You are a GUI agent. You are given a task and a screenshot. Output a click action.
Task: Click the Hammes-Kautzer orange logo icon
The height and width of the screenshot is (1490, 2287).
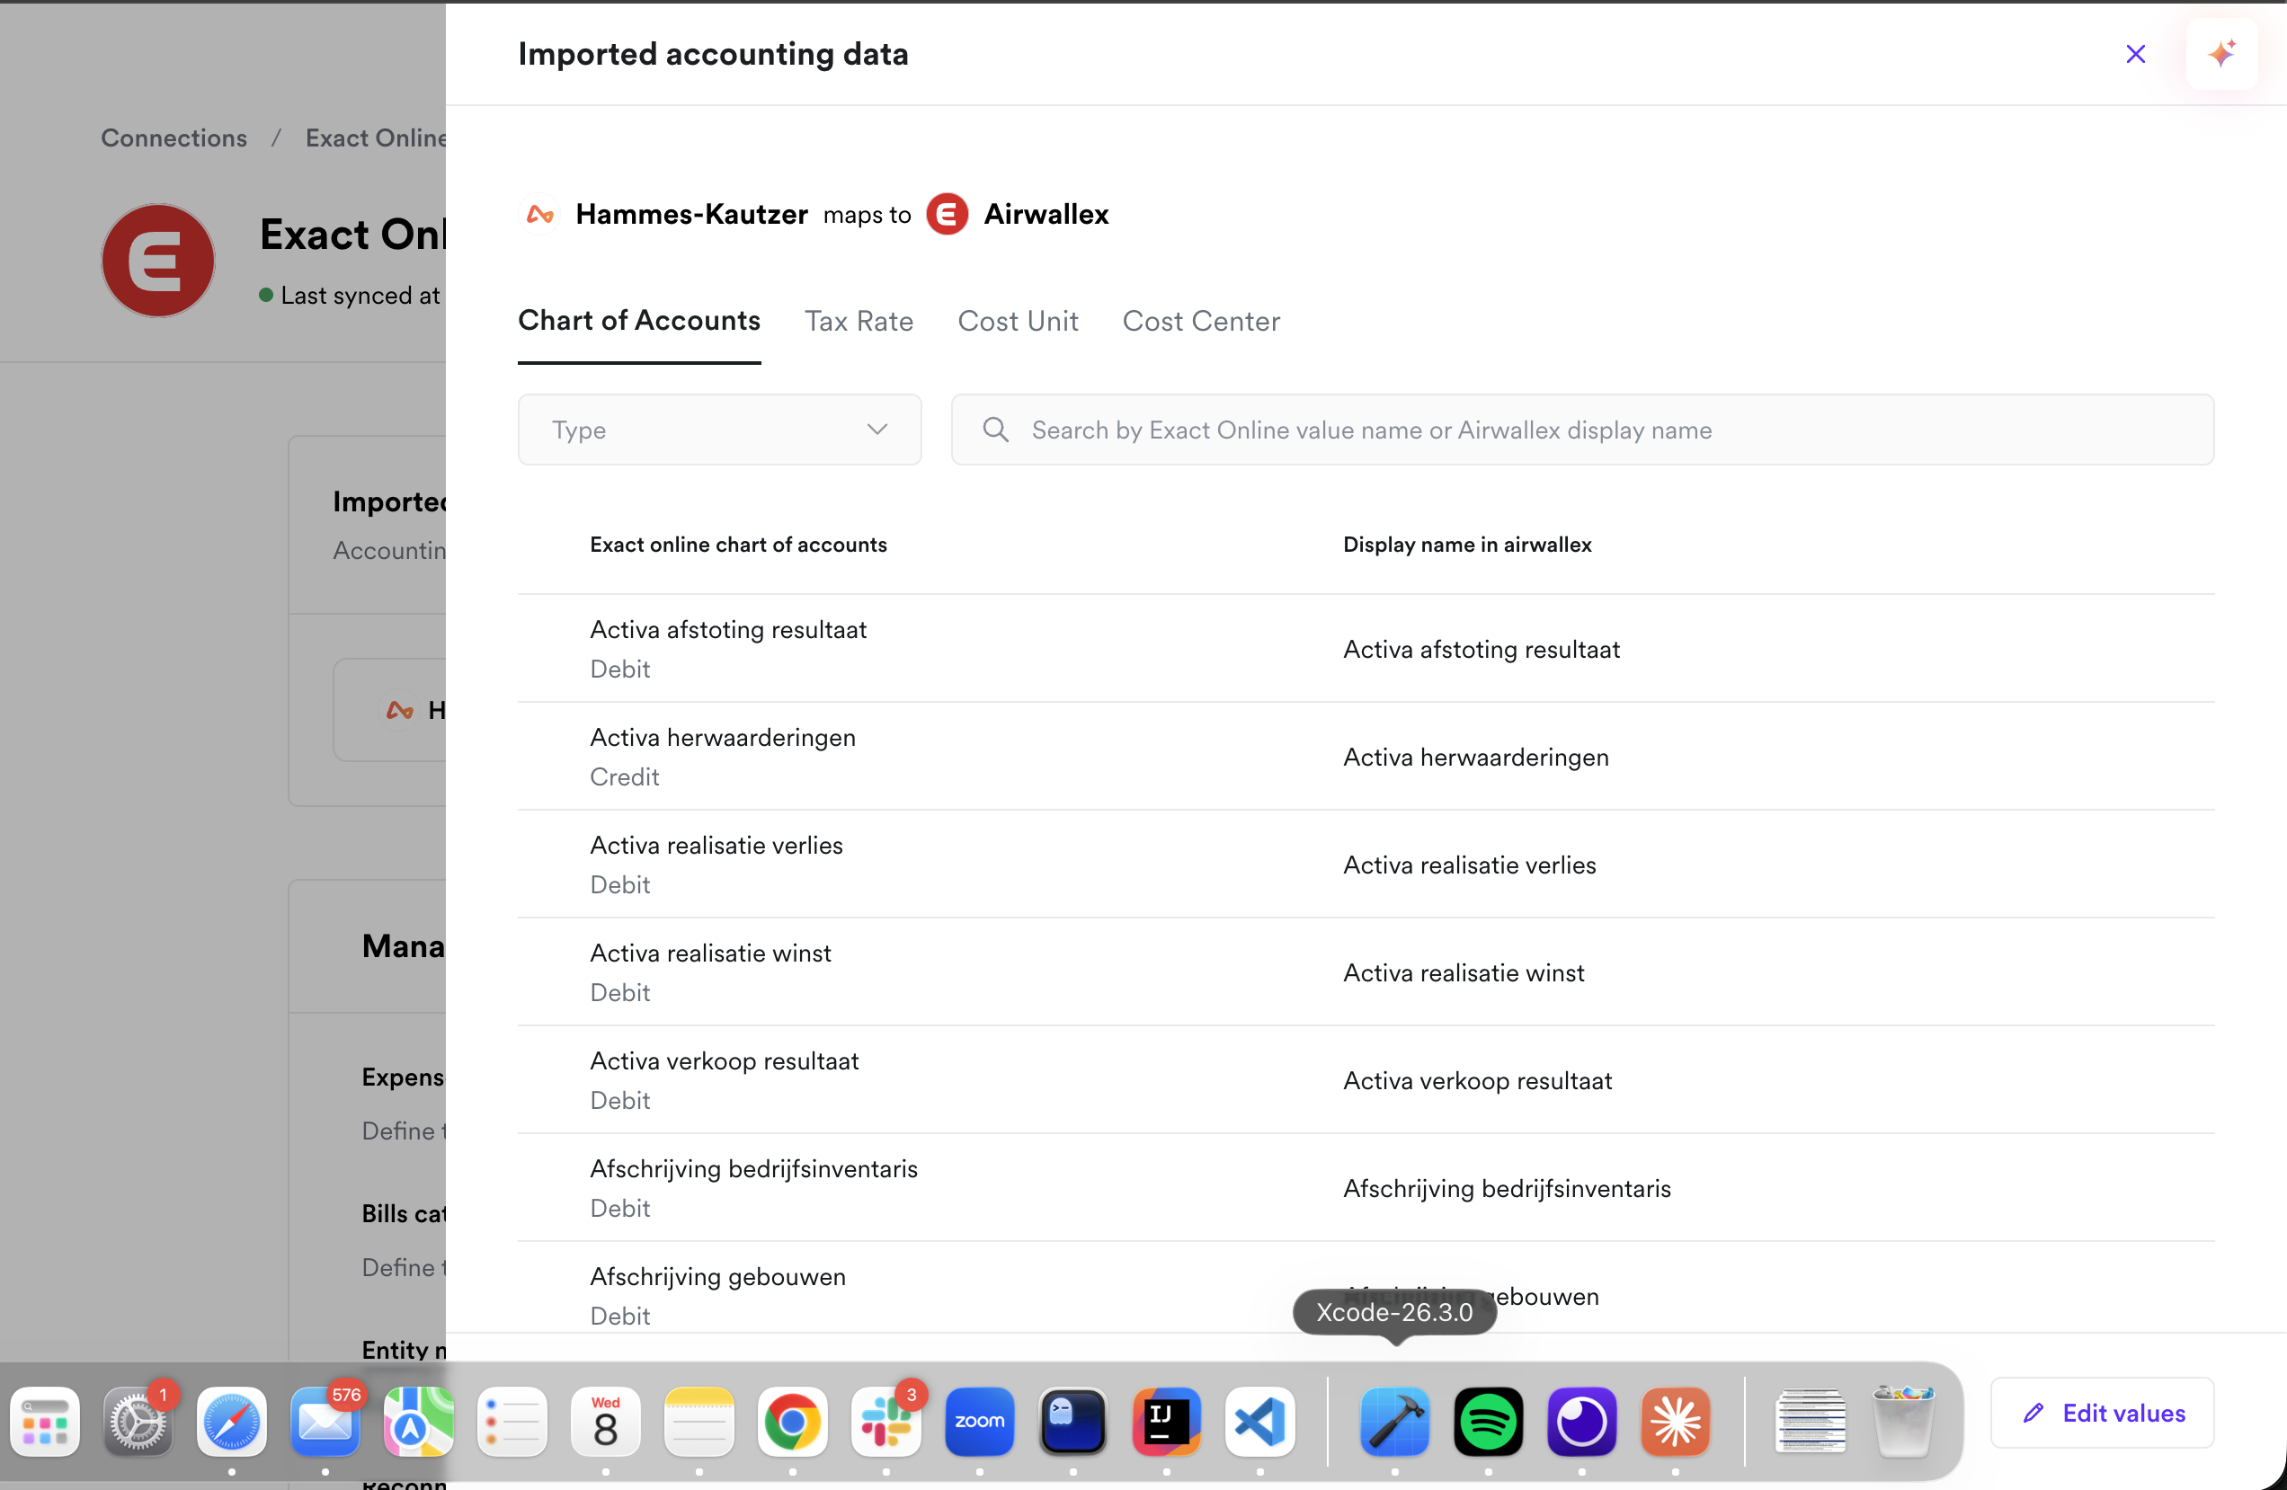point(540,214)
